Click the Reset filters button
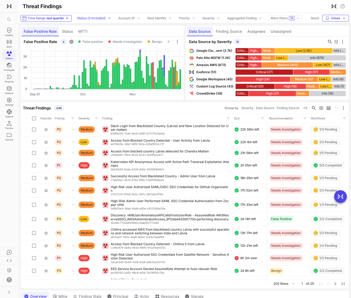This screenshot has width=351, height=298. click(x=315, y=18)
